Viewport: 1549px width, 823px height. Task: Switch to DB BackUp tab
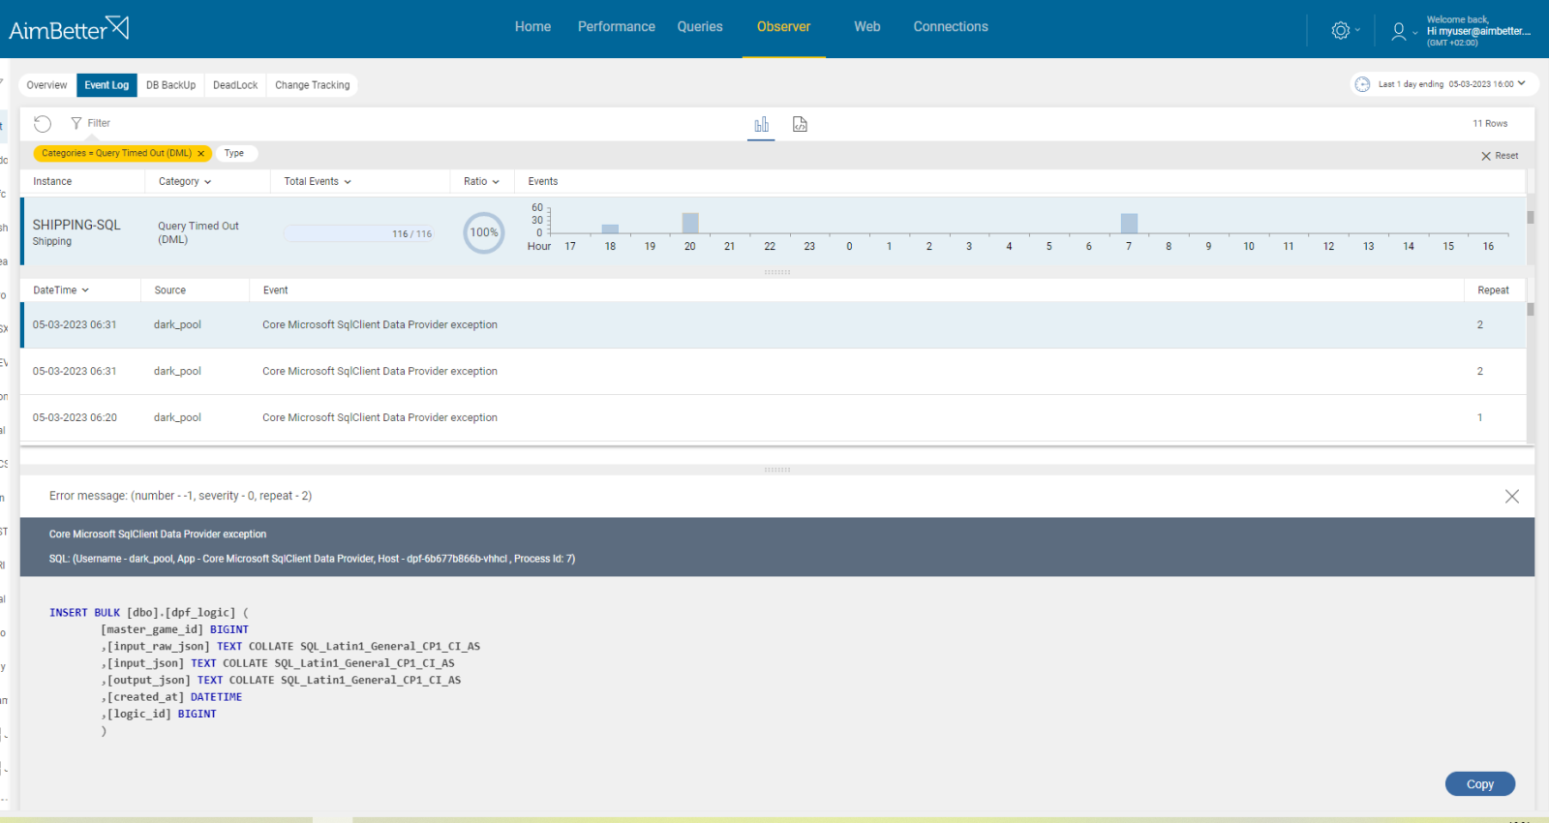(170, 85)
